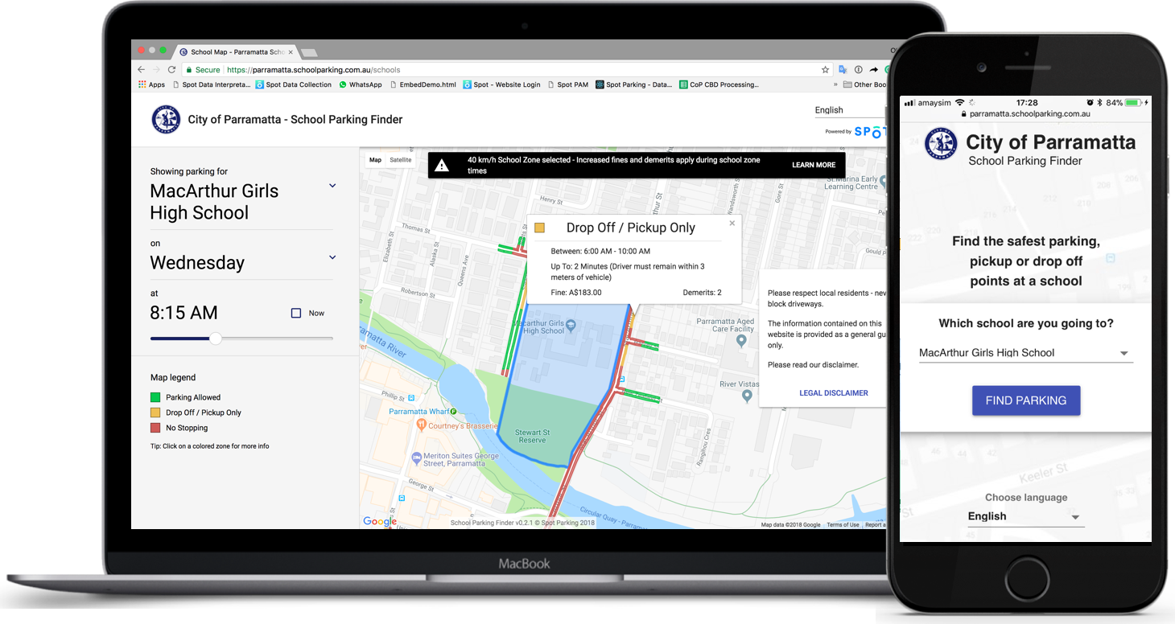Open the English language dropdown on laptop page
Viewport: 1175px width, 624px height.
click(851, 110)
